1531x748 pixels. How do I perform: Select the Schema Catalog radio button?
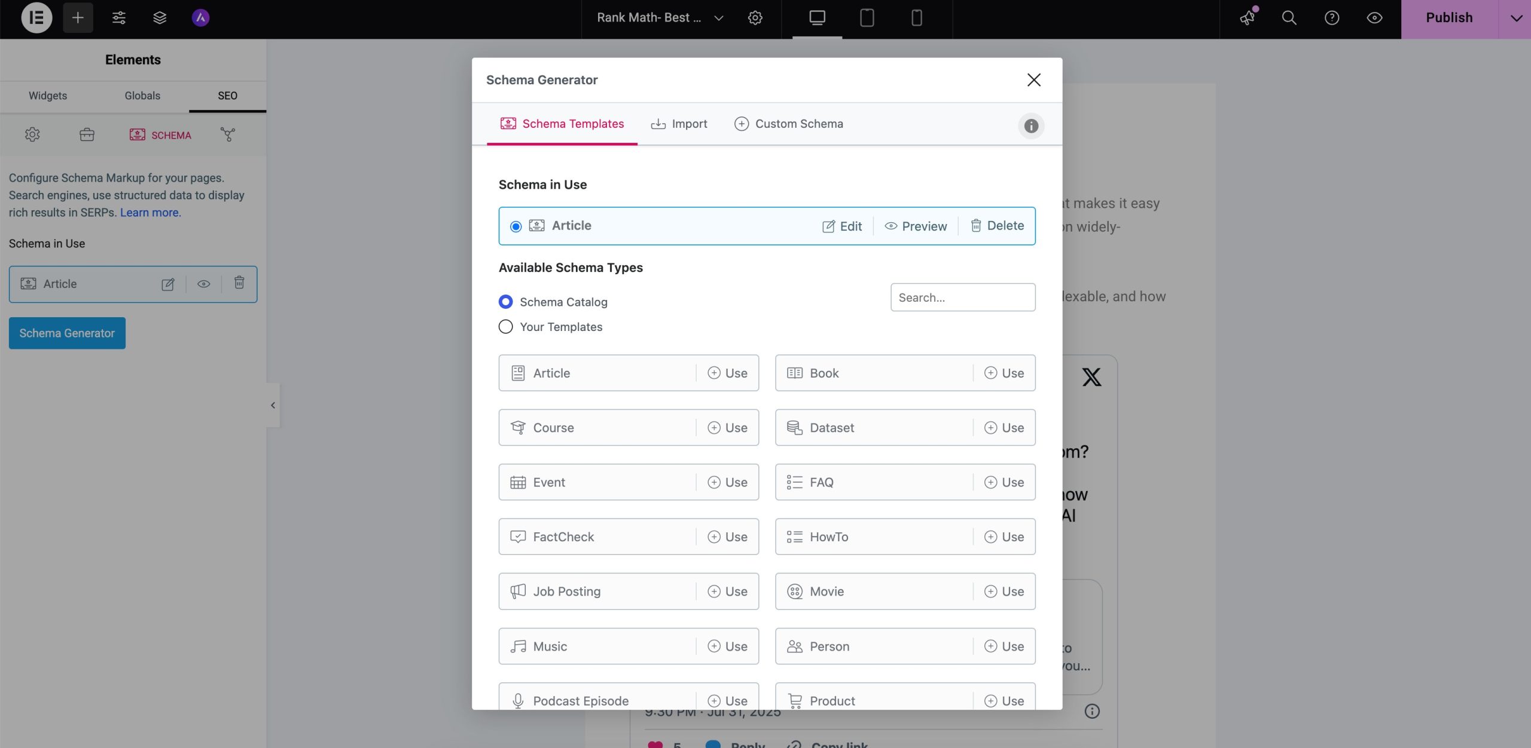506,302
